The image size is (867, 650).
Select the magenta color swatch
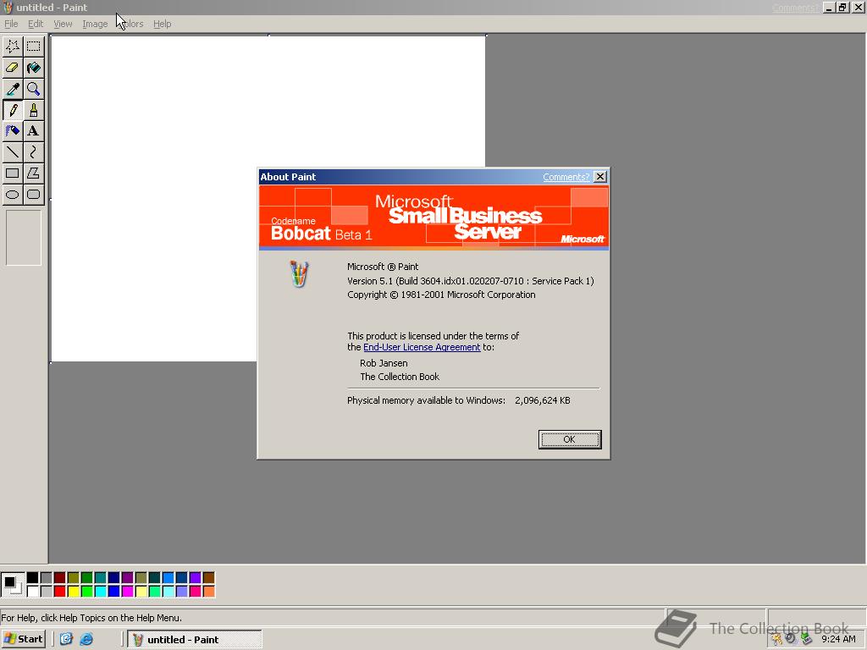tap(127, 592)
